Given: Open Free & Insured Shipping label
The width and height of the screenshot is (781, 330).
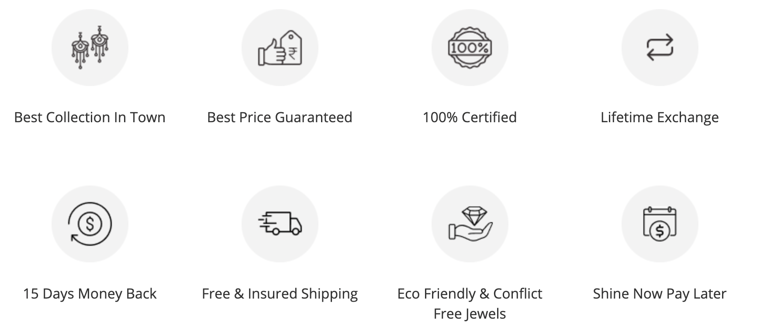Looking at the screenshot, I should point(280,294).
